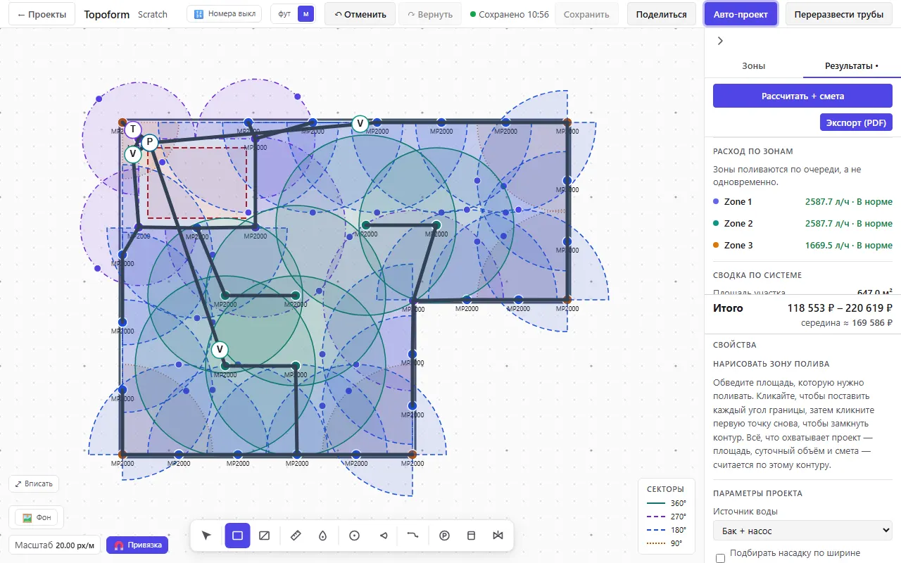Viewport: 901px width, 563px height.
Task: Click the Поделиться share button
Action: [662, 14]
